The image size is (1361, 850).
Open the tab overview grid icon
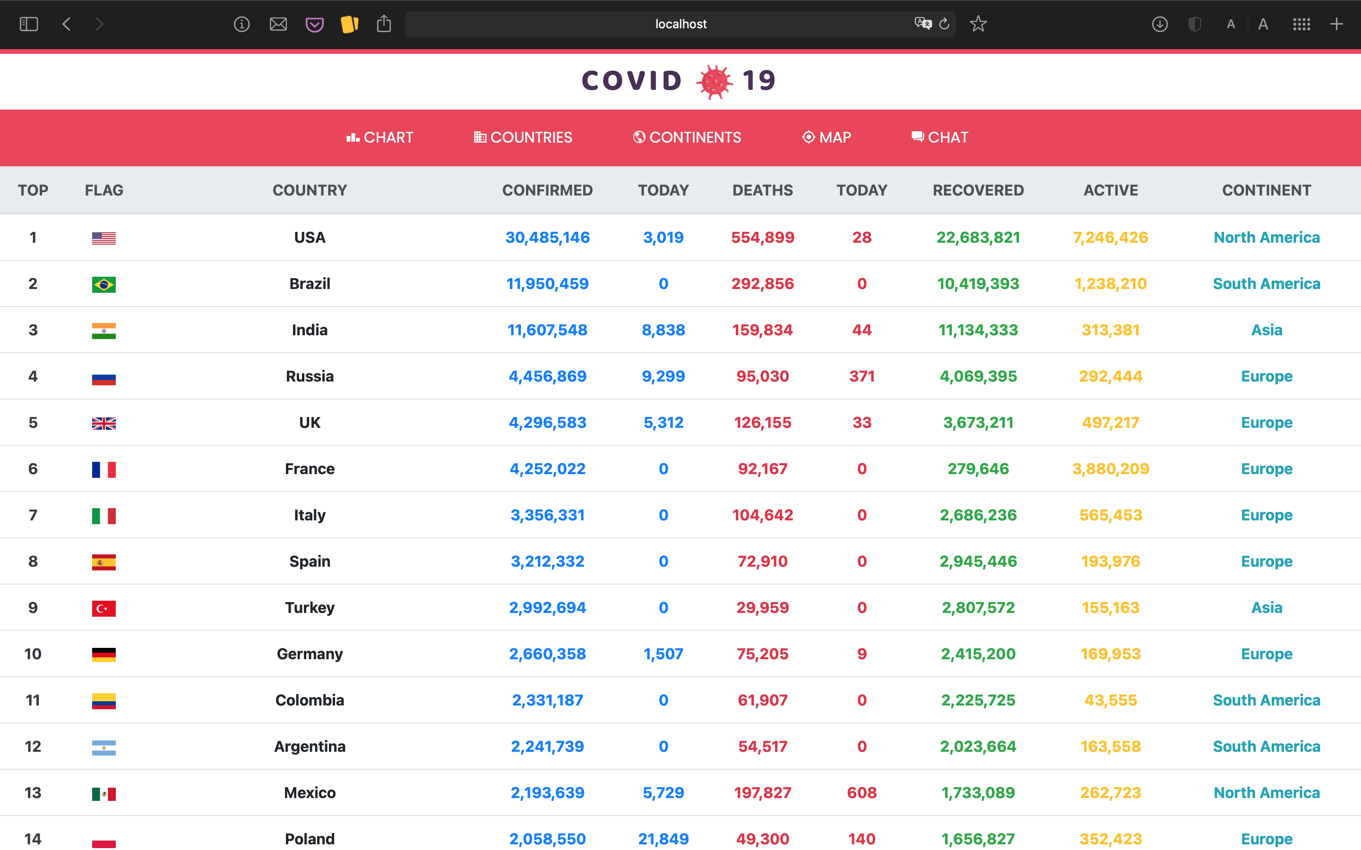[x=1301, y=24]
